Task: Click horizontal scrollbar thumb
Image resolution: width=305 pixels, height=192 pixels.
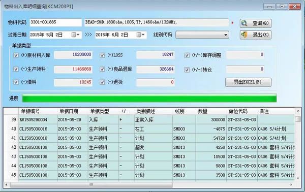Action: tap(91, 184)
